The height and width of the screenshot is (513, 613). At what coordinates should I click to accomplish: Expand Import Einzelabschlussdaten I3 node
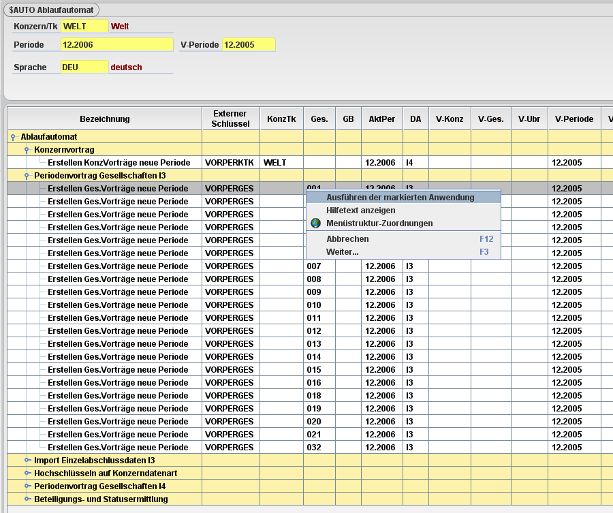[x=27, y=461]
